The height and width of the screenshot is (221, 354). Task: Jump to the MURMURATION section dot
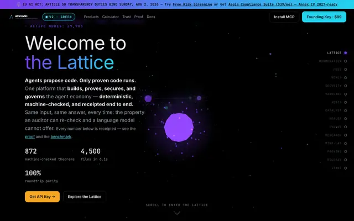(x=345, y=61)
